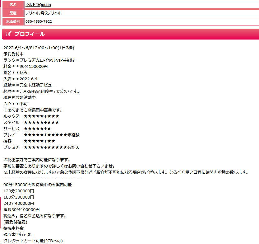Image resolution: width=259 pixels, height=244 pixels.
Task: Select the 業種 label cell
Action: pyautogui.click(x=13, y=13)
